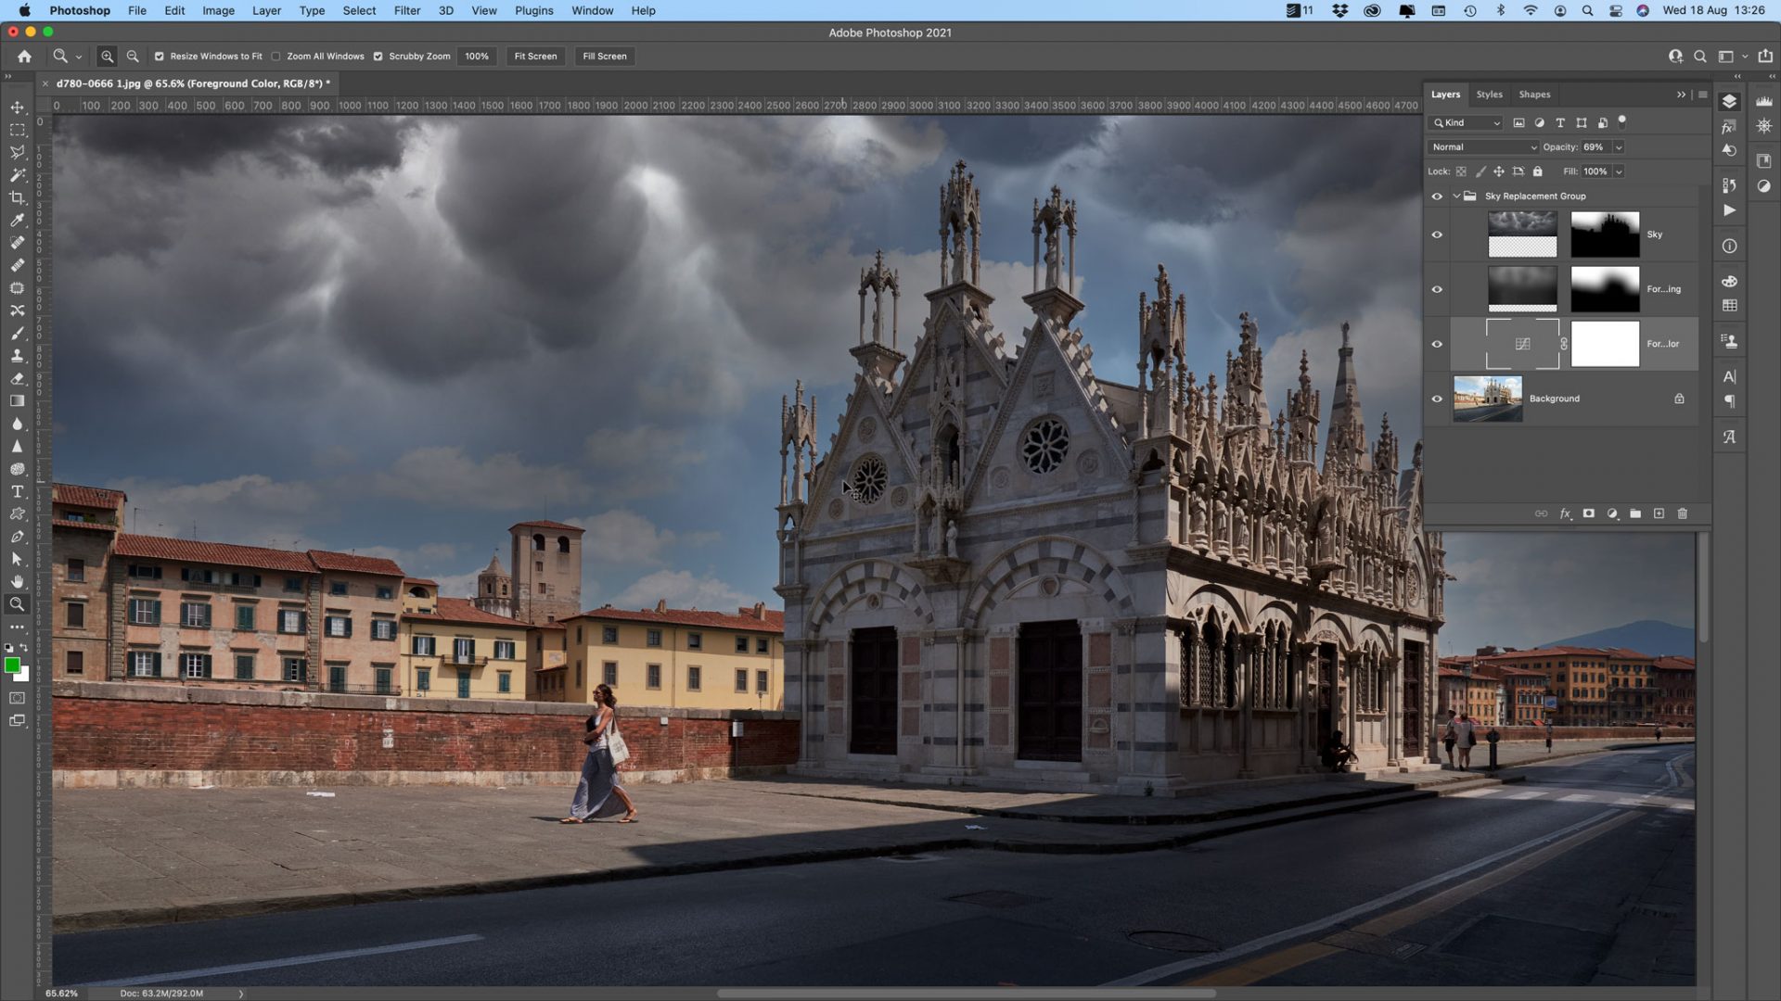Open the Fill slider dropdown arrow
The height and width of the screenshot is (1001, 1781).
point(1619,171)
